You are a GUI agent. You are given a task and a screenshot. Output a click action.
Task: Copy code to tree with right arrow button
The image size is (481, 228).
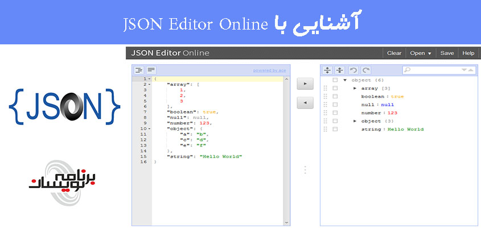[x=305, y=84]
